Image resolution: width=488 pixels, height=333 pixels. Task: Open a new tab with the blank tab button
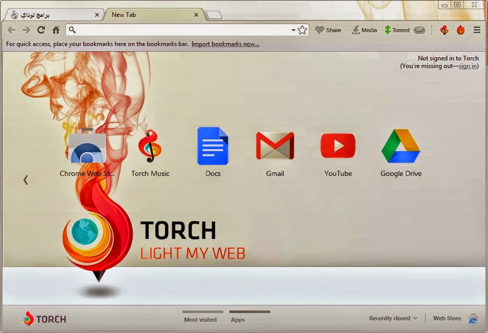coord(214,15)
